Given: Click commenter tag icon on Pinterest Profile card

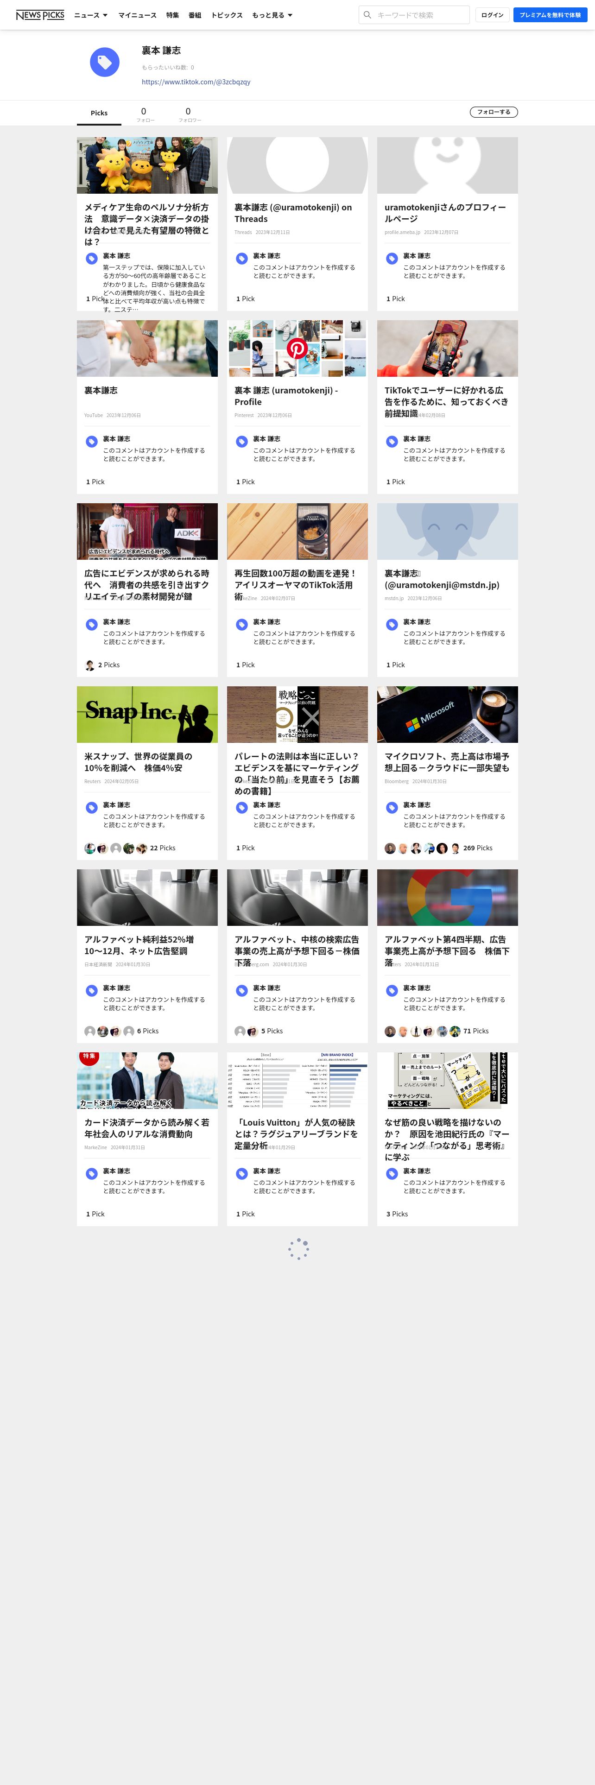Looking at the screenshot, I should pos(242,442).
